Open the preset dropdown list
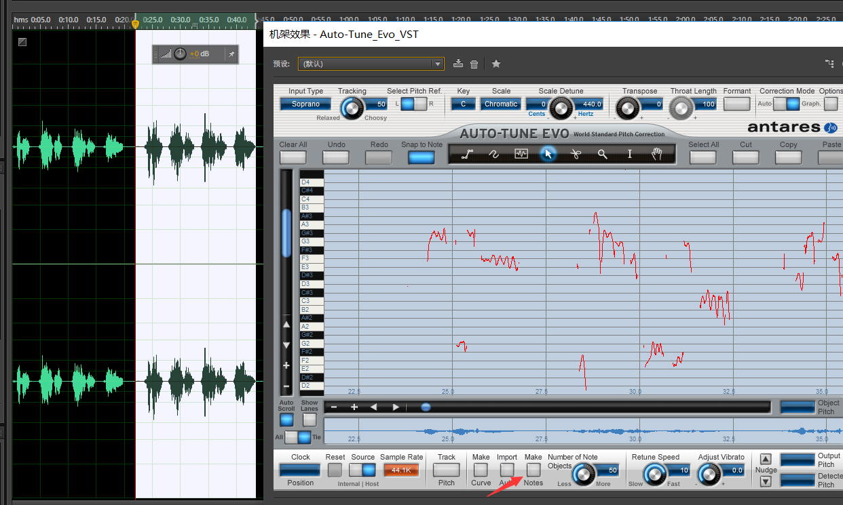The width and height of the screenshot is (843, 505). point(371,64)
